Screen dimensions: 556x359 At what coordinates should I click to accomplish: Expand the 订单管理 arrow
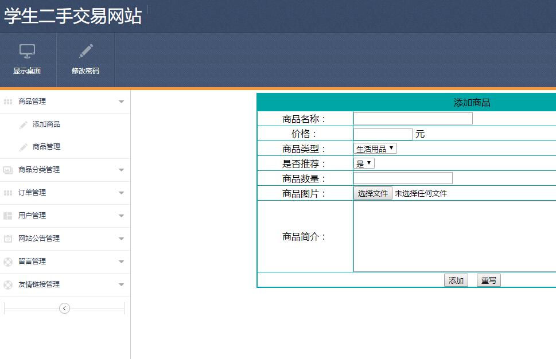[121, 193]
